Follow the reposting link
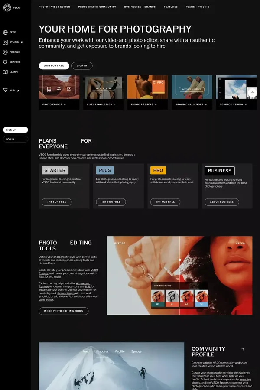The height and width of the screenshot is (390, 260). coord(245,380)
